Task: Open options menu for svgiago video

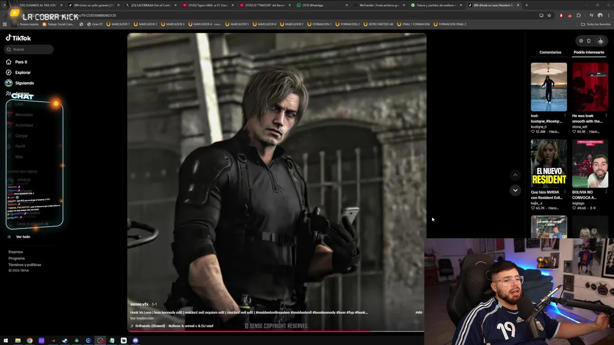Action: [606, 192]
